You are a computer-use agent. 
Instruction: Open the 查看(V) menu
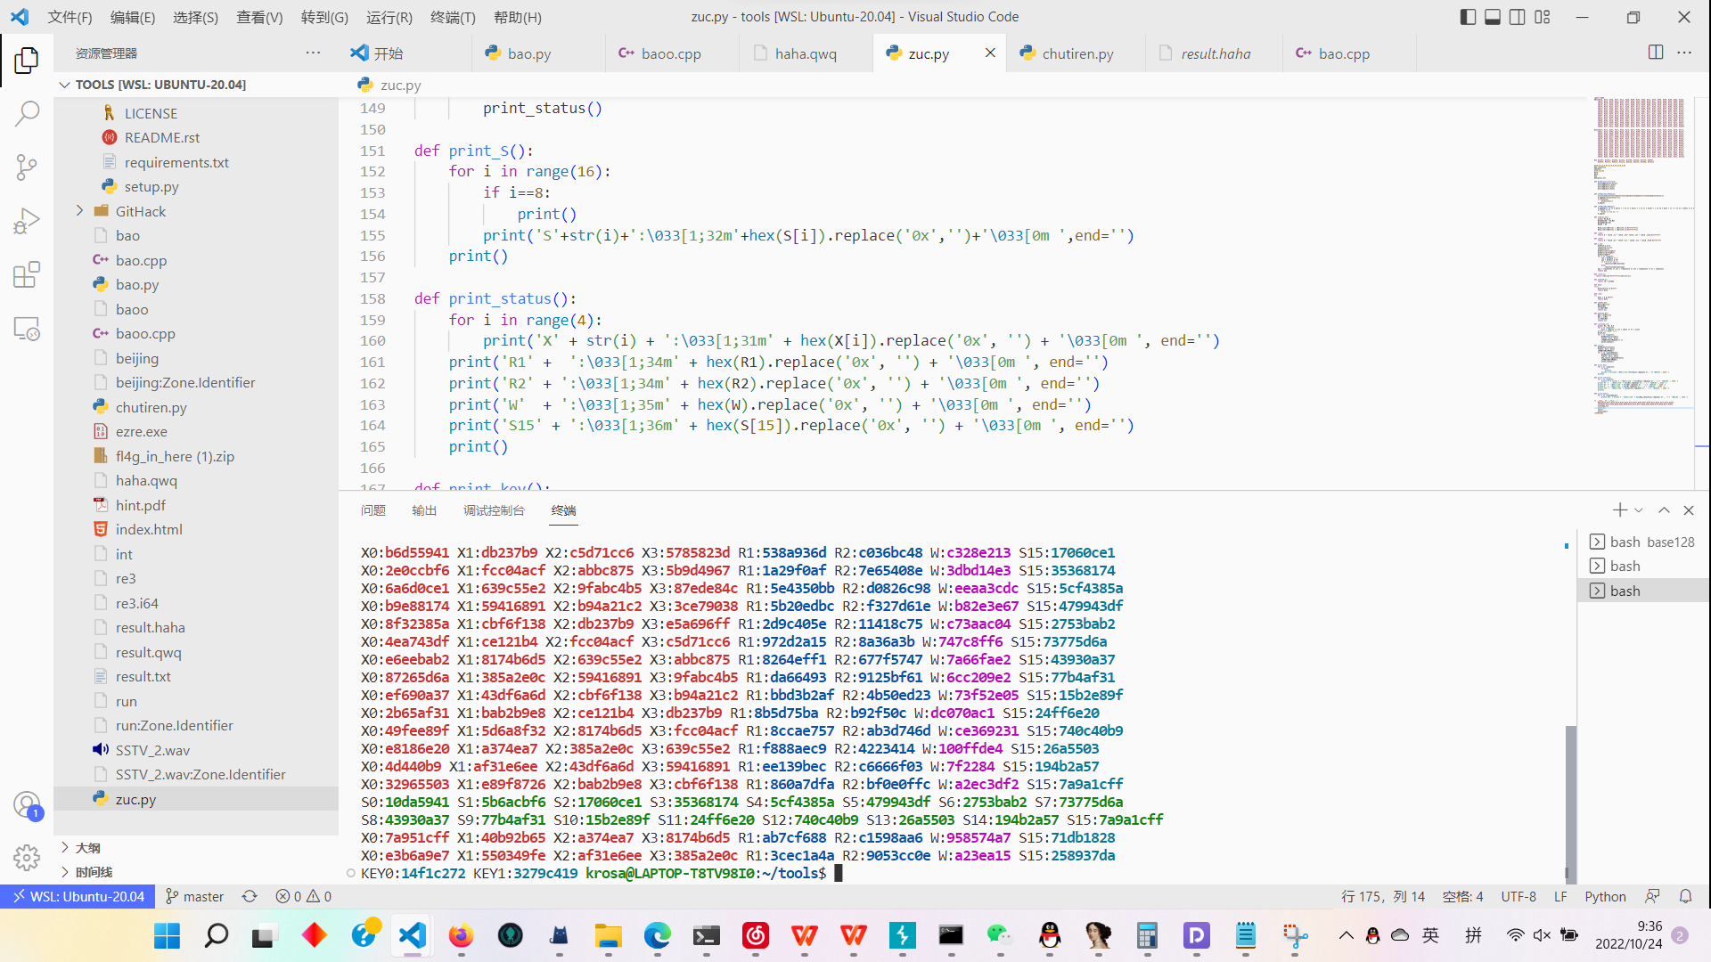tap(259, 17)
